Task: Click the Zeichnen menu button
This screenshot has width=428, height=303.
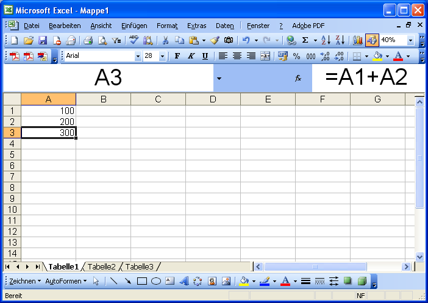Action: 25,281
